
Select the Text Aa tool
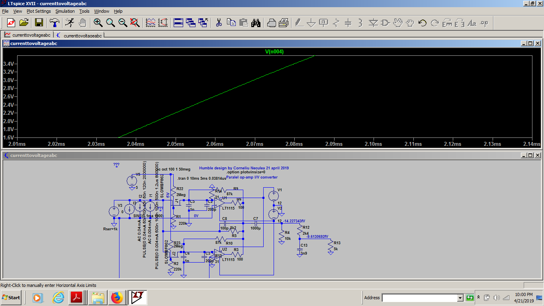[x=472, y=23]
